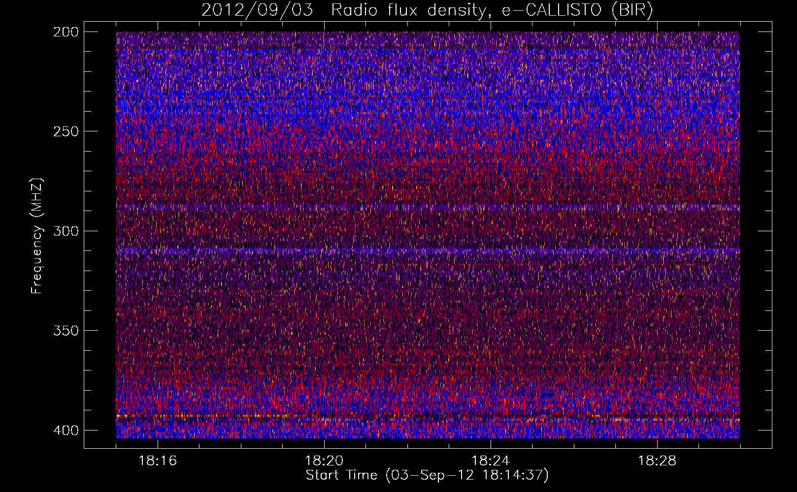The image size is (797, 492).
Task: Click the 300 frequency tick label
Action: (66, 231)
